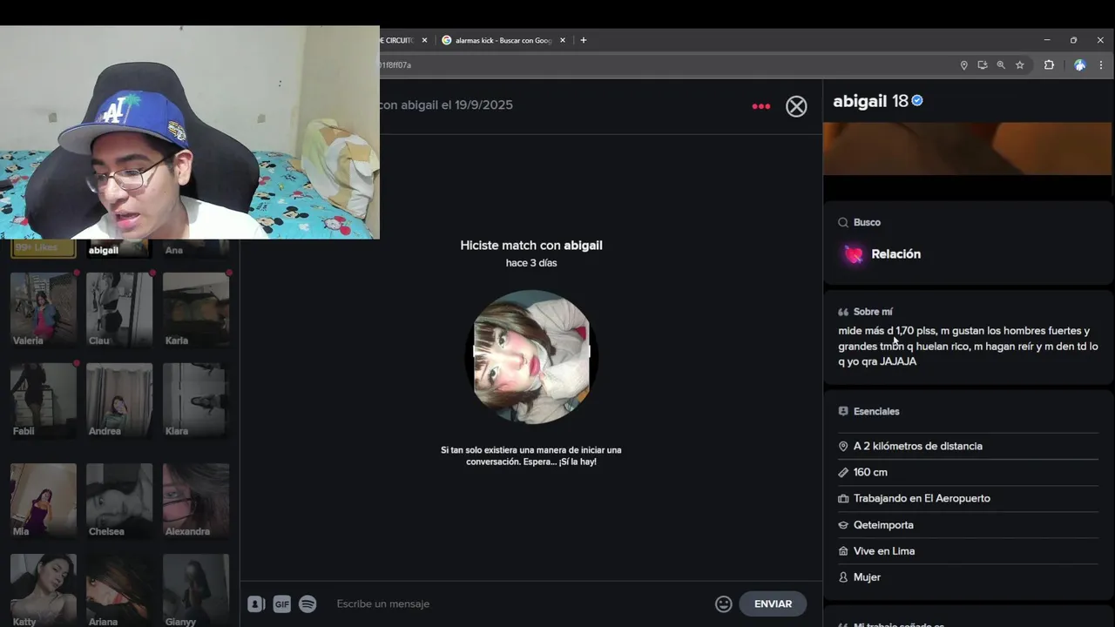
Task: Send the message with ENVIAR button
Action: [x=773, y=603]
